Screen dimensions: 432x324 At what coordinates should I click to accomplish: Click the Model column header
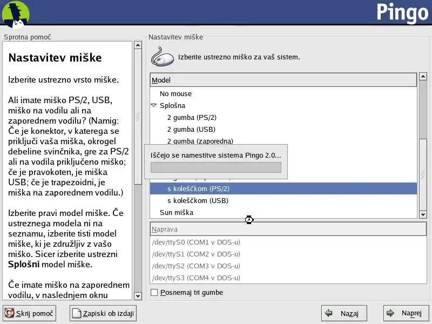pos(283,80)
